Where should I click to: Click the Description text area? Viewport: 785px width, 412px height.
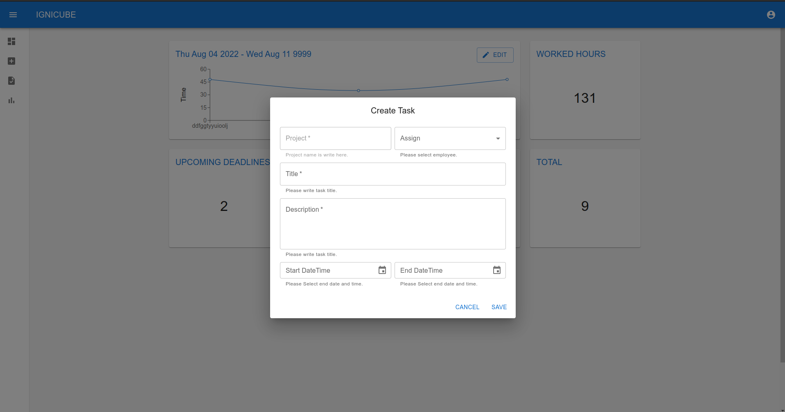[392, 224]
